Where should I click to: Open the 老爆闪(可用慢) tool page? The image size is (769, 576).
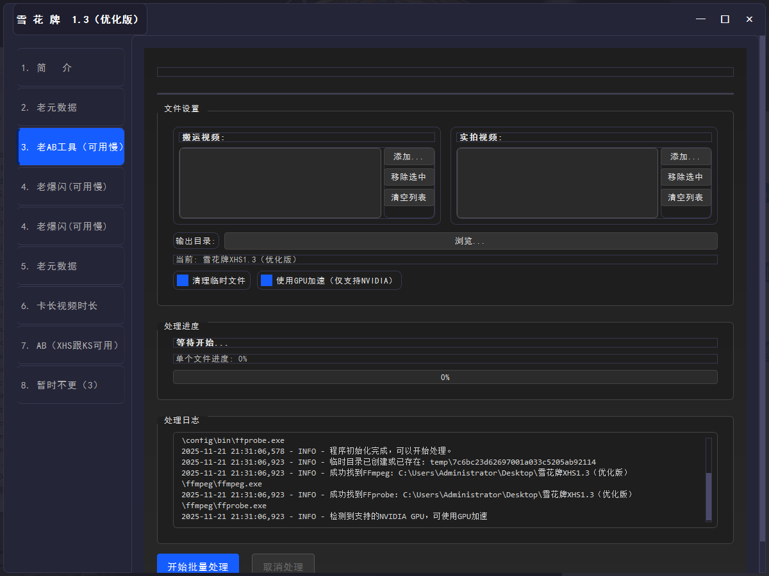pos(70,186)
